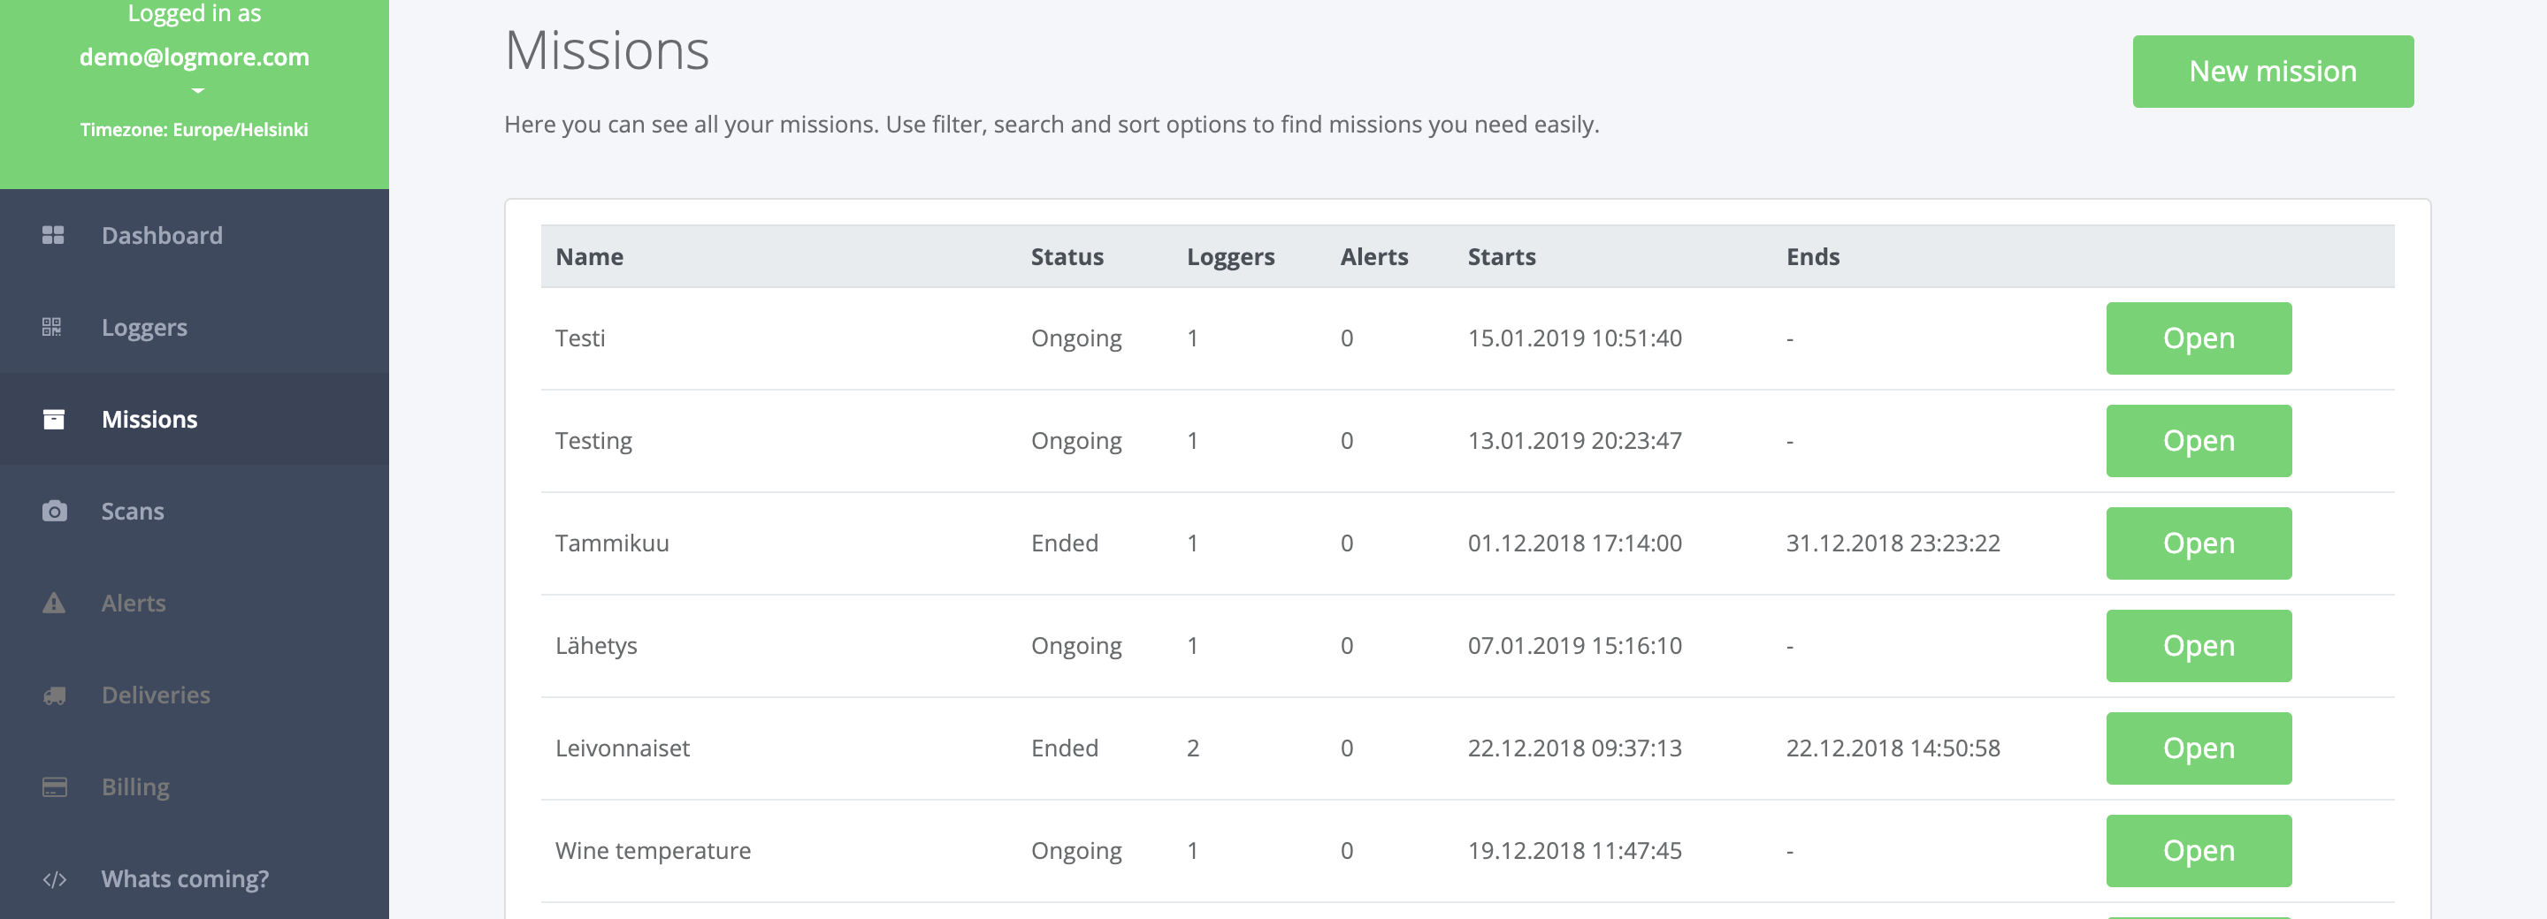The width and height of the screenshot is (2547, 919).
Task: Click the Missions archive box icon
Action: tap(53, 419)
